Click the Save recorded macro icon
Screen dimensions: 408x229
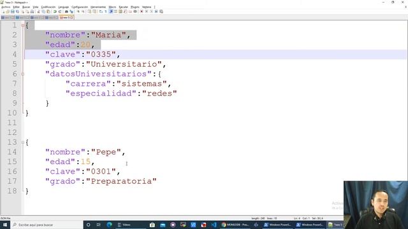[x=161, y=11]
